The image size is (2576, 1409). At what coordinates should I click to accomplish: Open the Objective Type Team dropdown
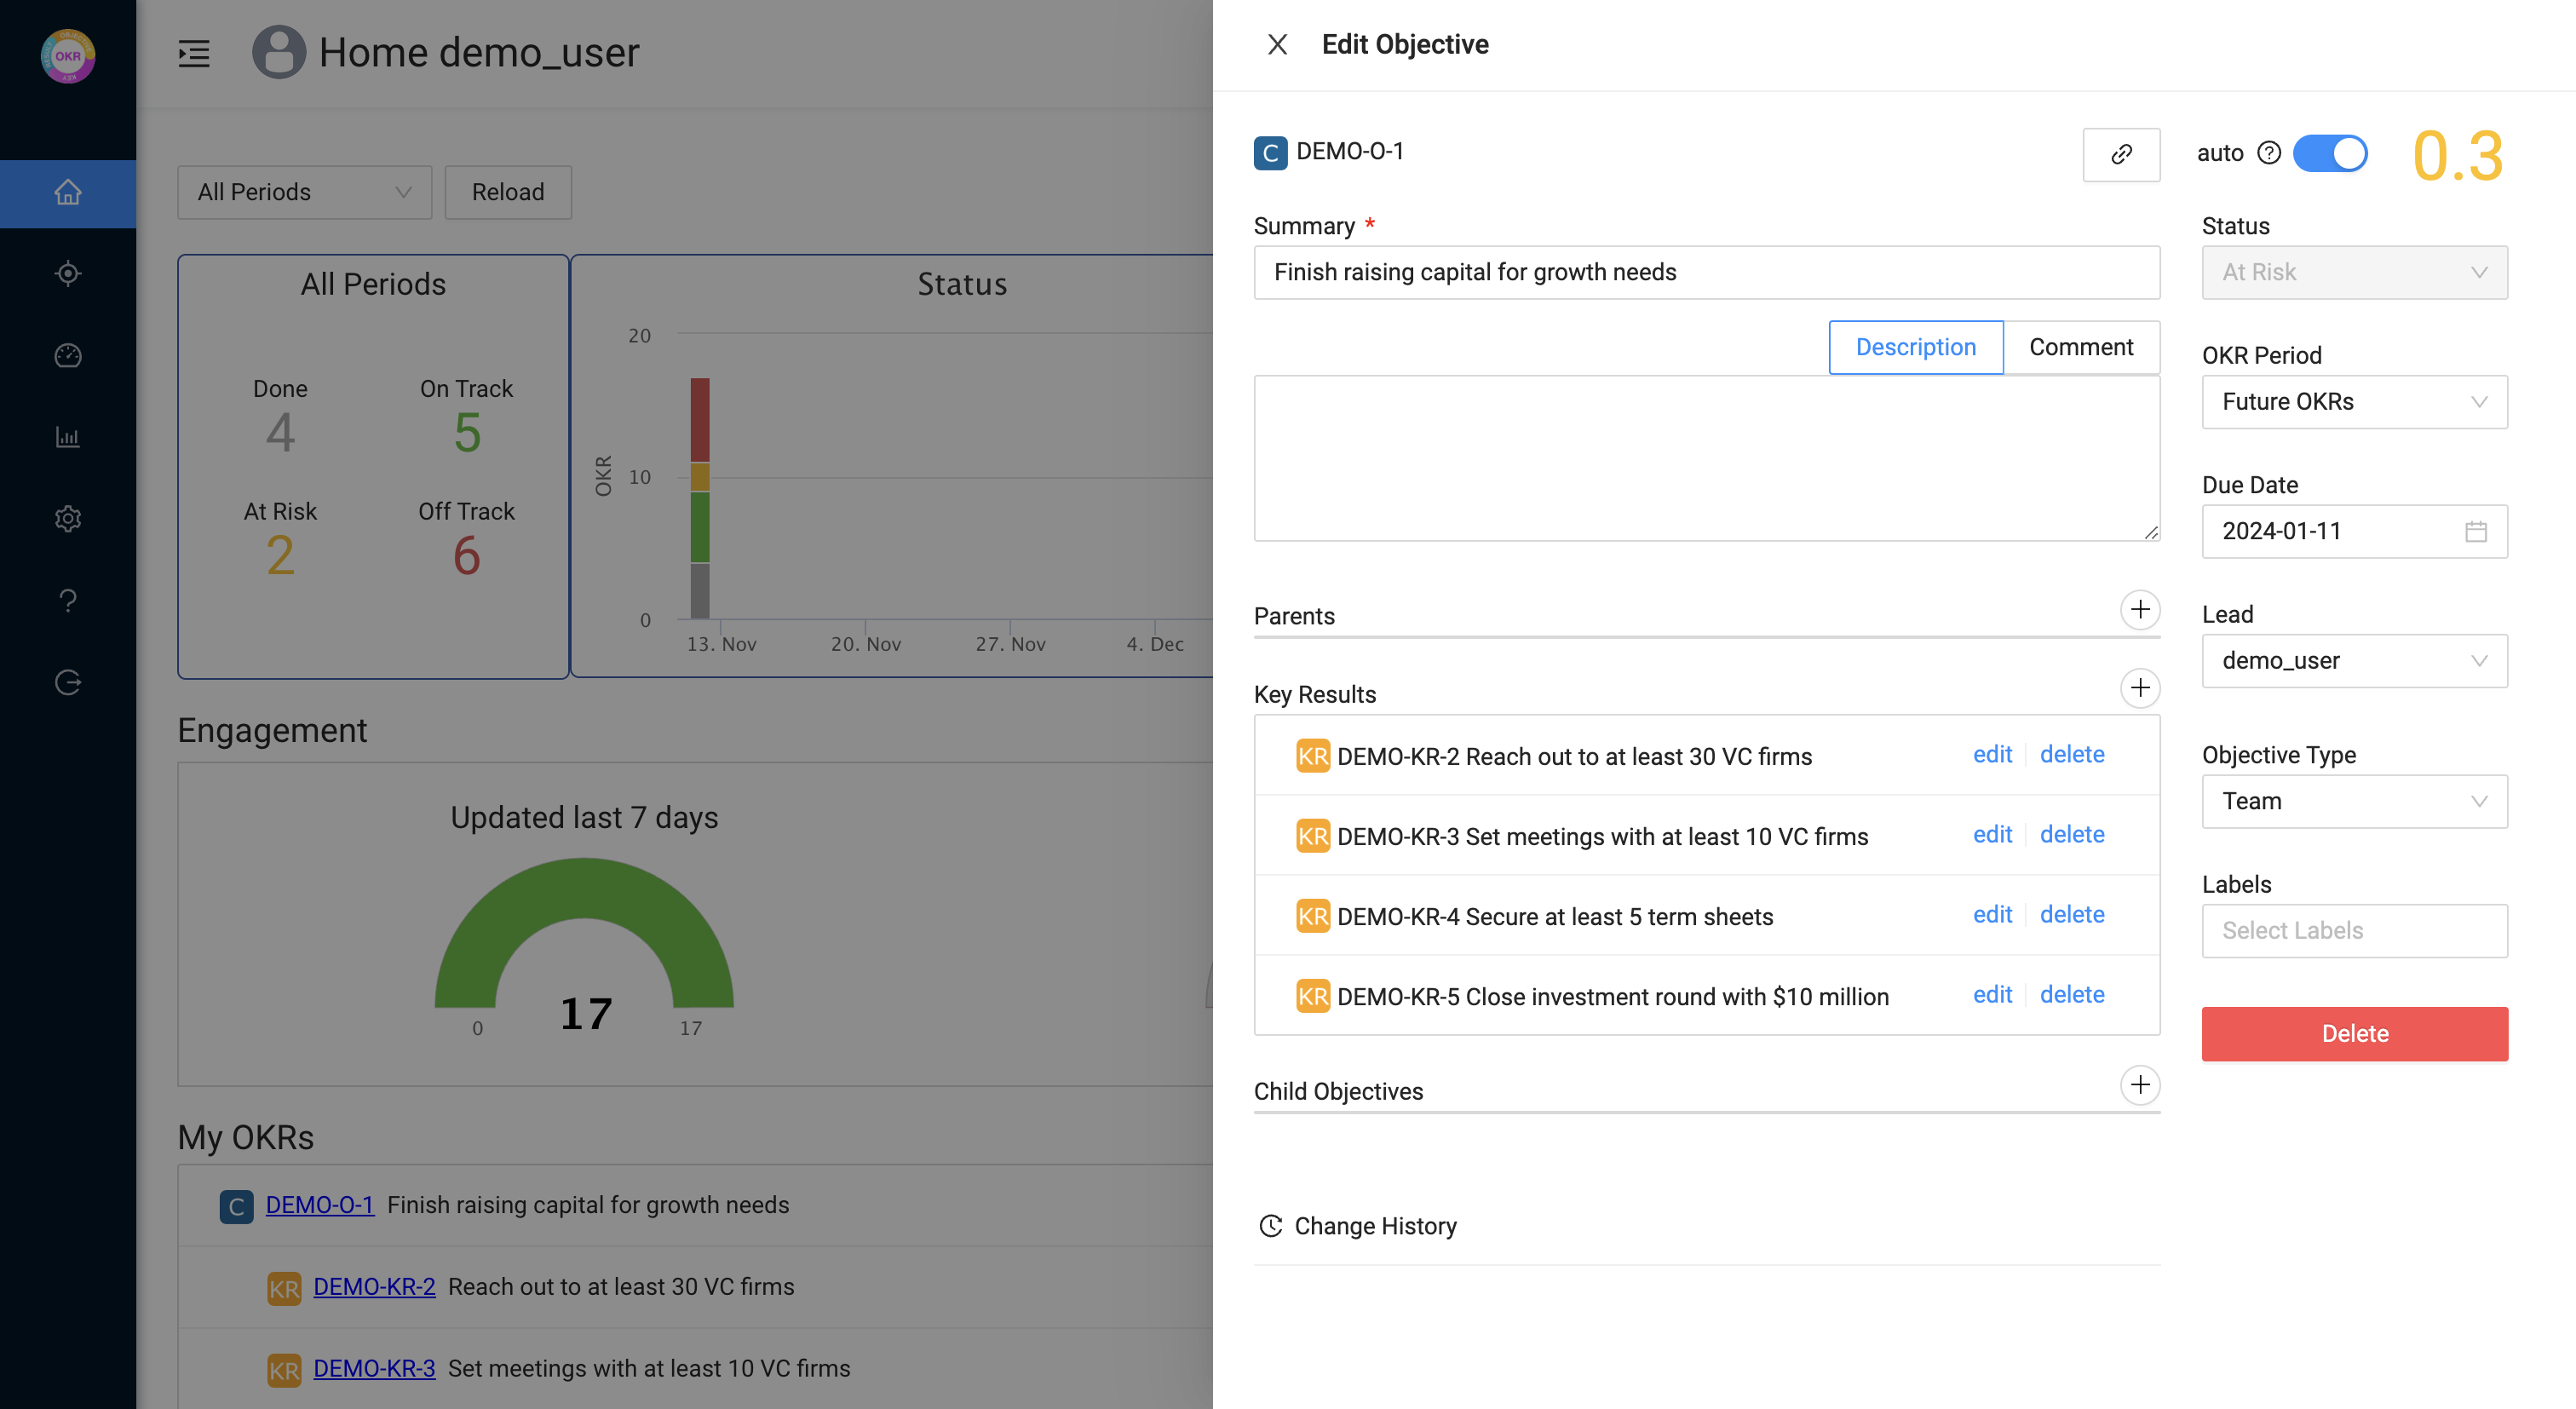click(x=2353, y=801)
